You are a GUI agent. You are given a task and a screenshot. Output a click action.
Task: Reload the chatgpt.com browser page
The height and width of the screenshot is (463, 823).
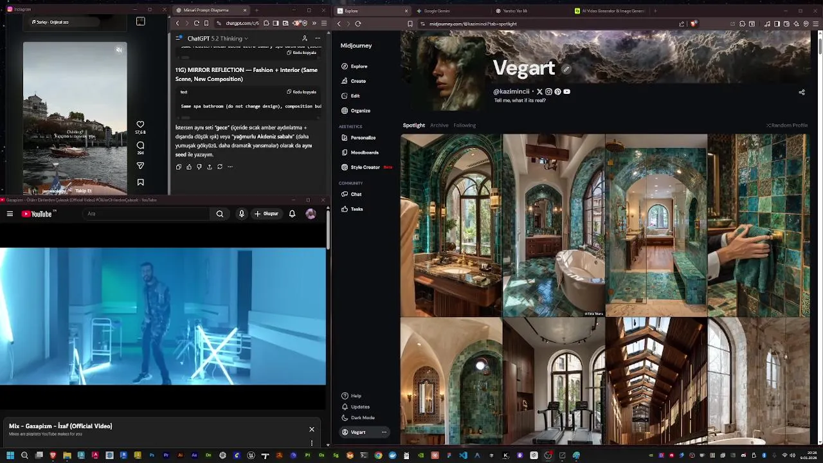pos(197,23)
